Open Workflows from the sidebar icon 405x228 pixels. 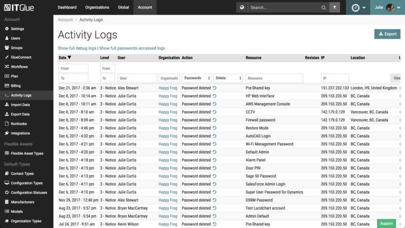coord(6,66)
